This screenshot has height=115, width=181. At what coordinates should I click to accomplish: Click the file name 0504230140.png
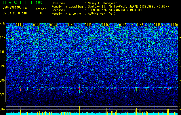coord(15,7)
